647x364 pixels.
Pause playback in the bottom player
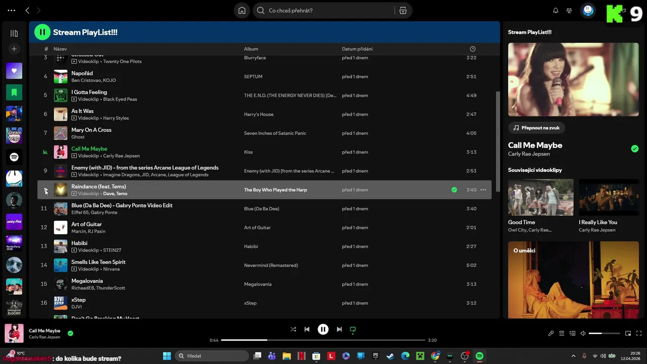(323, 329)
